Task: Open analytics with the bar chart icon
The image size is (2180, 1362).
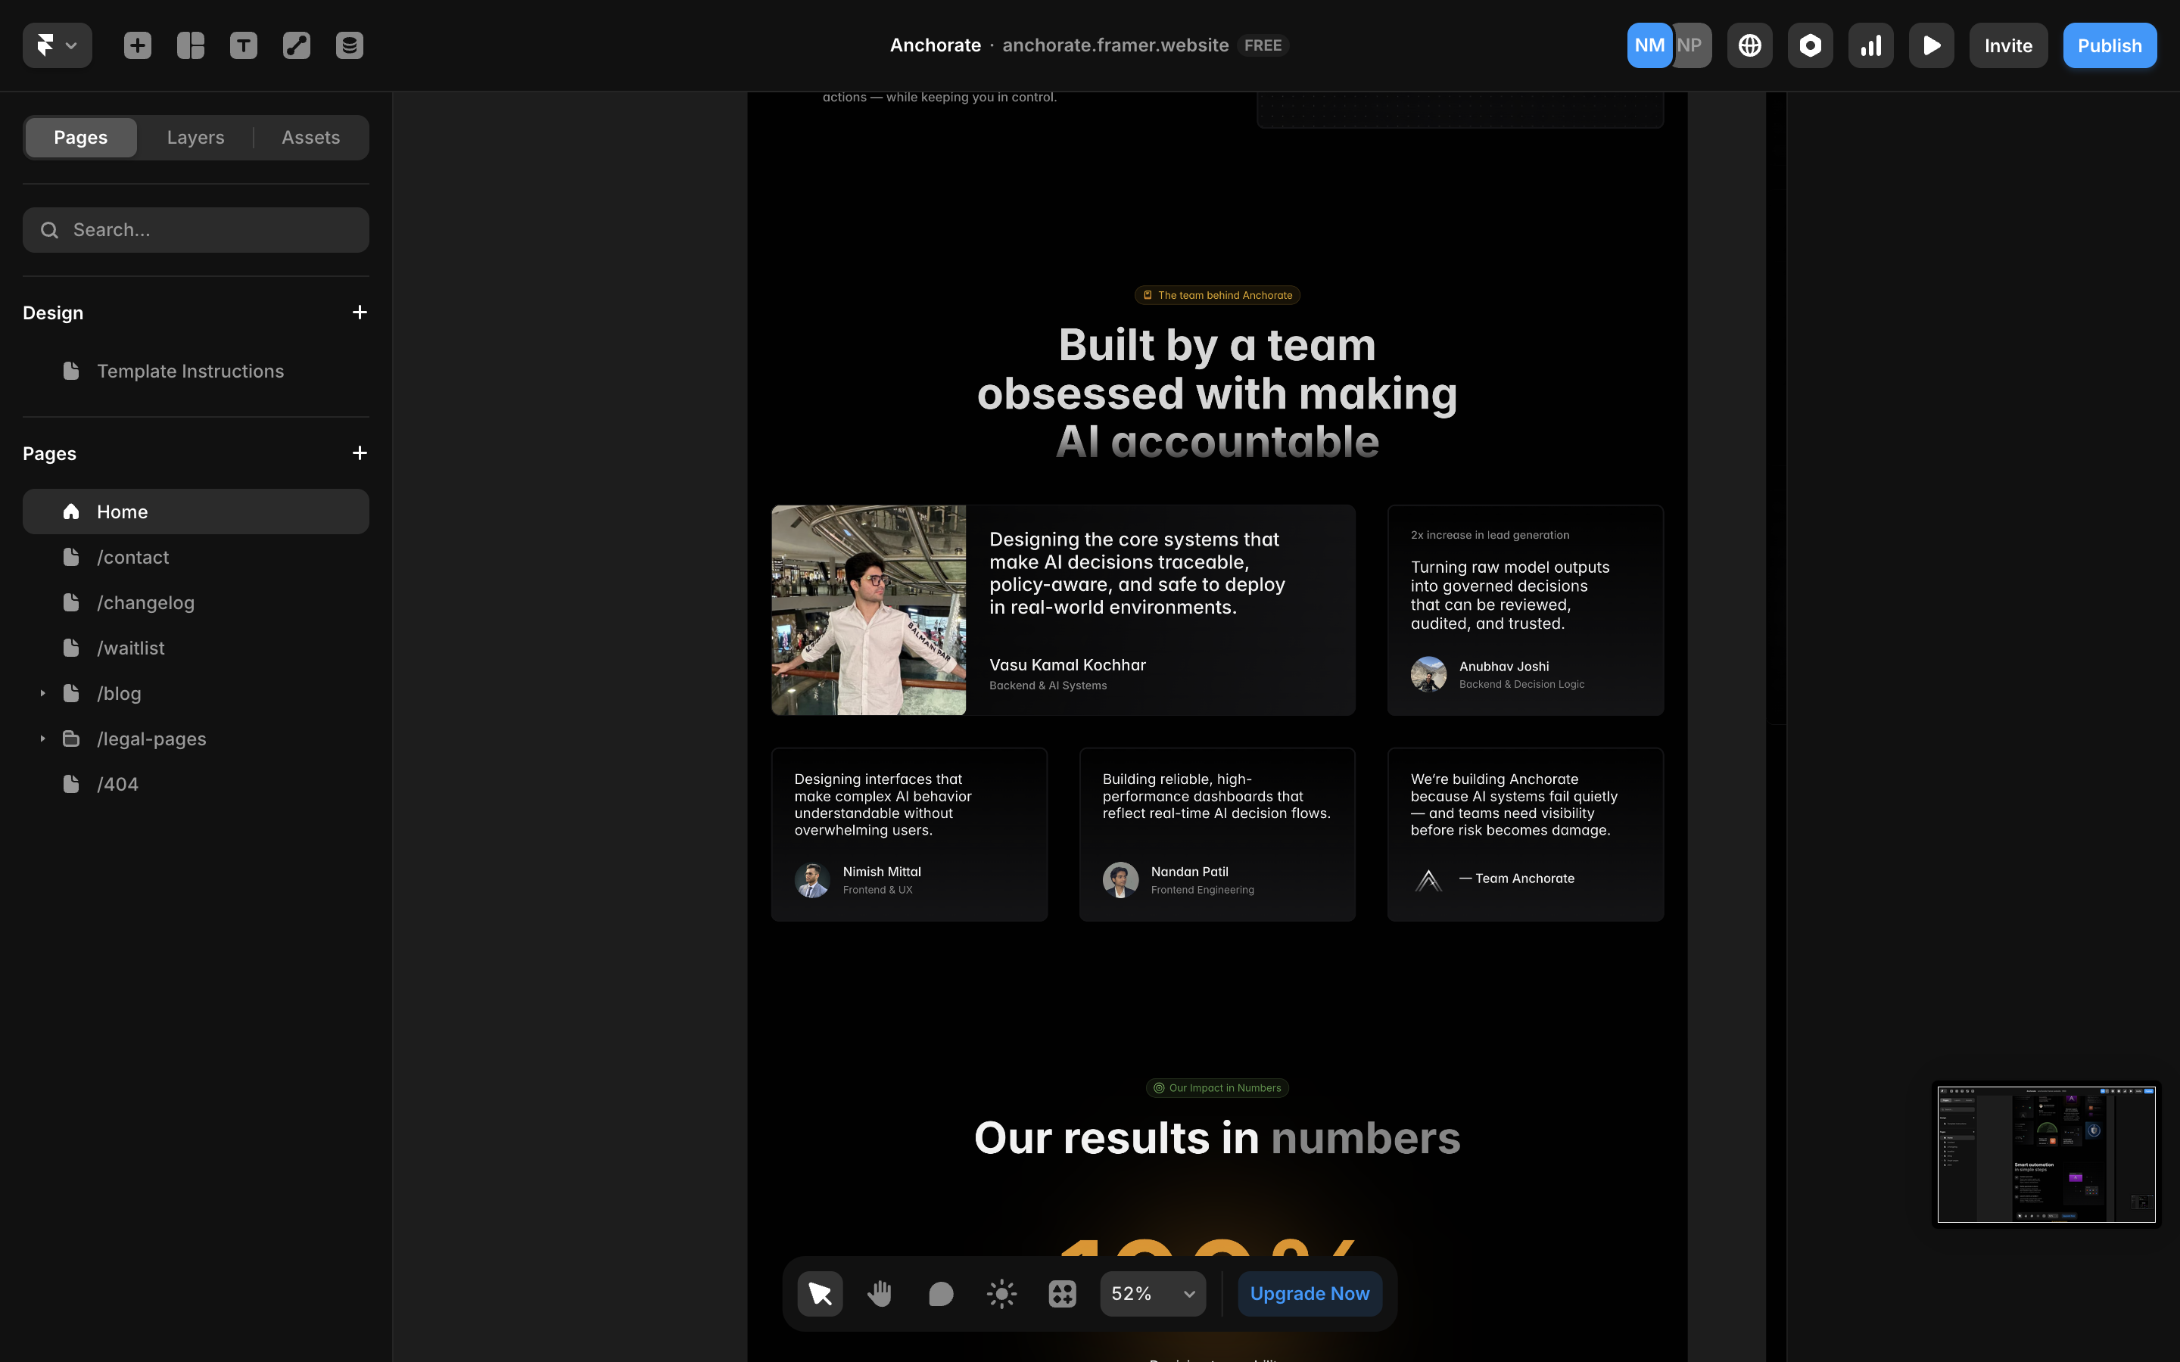Action: [1871, 44]
